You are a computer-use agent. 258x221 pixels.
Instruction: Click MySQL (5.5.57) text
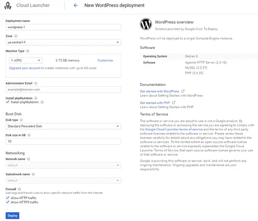196,68
